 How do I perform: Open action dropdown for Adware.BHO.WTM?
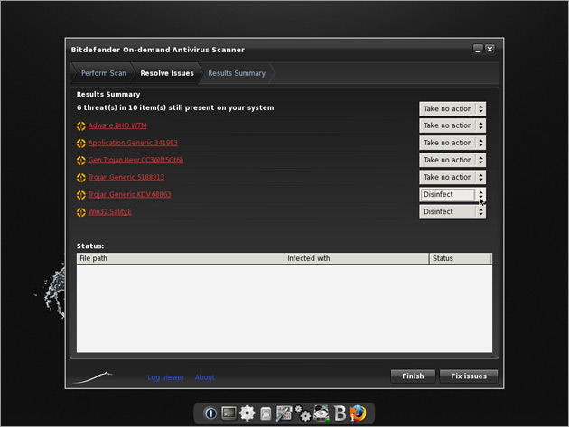(452, 125)
